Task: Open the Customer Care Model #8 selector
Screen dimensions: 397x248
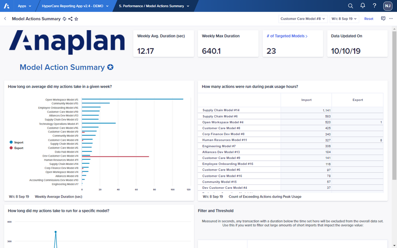Action: point(303,19)
